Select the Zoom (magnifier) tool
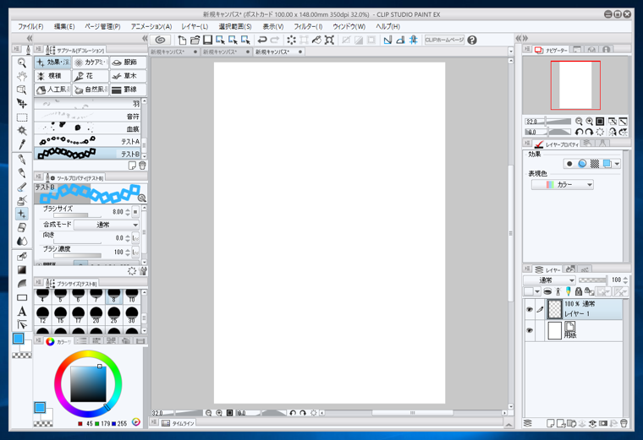This screenshot has height=440, width=643. click(x=22, y=62)
